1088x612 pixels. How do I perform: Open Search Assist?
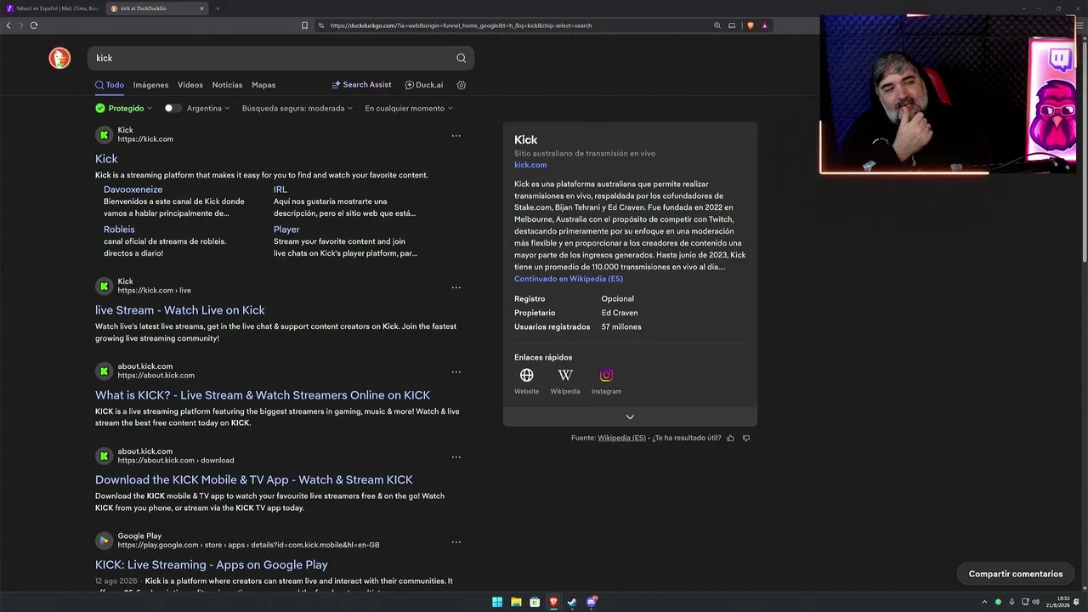pos(361,85)
